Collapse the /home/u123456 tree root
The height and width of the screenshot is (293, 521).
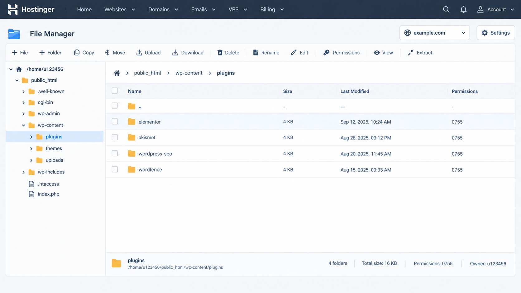click(x=11, y=69)
